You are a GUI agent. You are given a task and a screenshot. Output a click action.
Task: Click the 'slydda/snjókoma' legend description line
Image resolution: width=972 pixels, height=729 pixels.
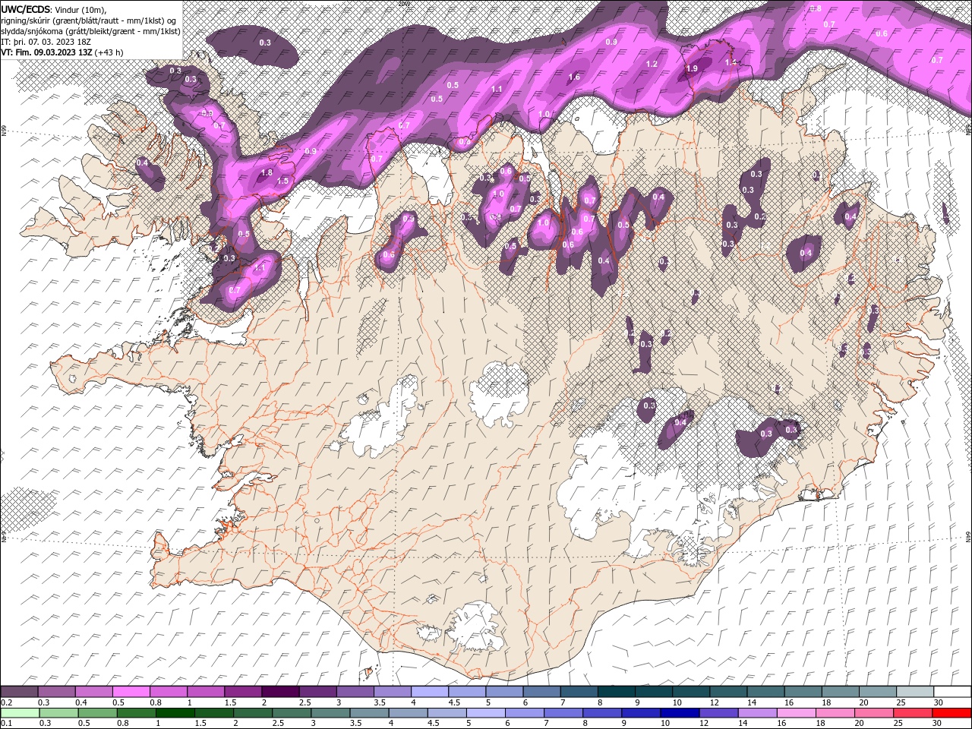[x=90, y=31]
